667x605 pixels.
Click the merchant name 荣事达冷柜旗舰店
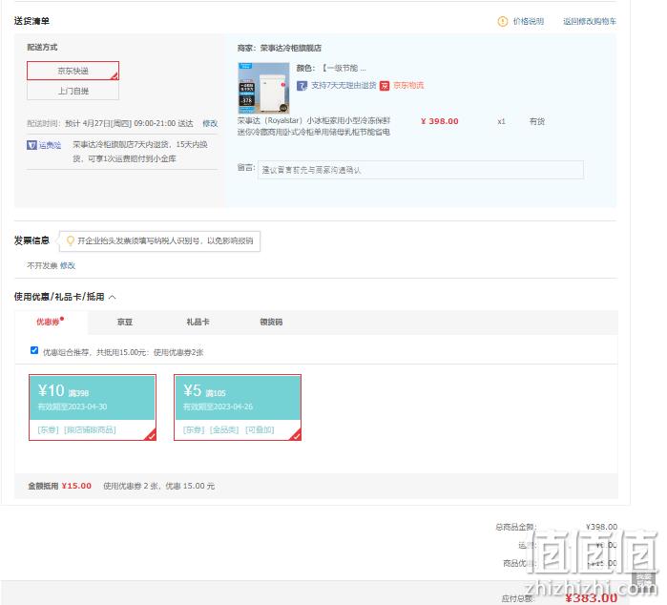[x=291, y=48]
